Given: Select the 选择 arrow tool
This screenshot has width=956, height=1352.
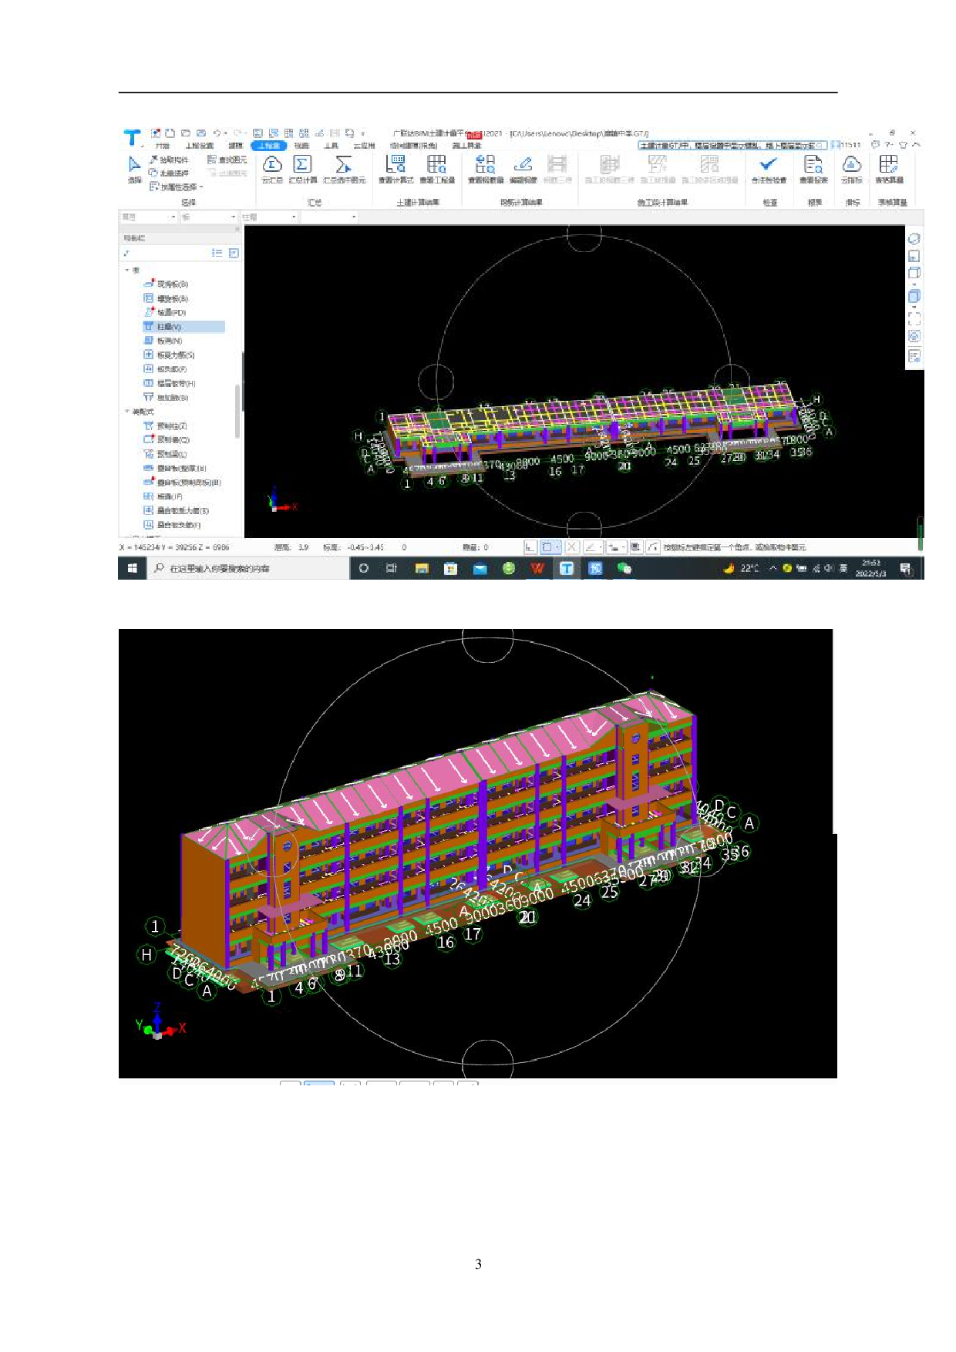Looking at the screenshot, I should click(x=134, y=165).
